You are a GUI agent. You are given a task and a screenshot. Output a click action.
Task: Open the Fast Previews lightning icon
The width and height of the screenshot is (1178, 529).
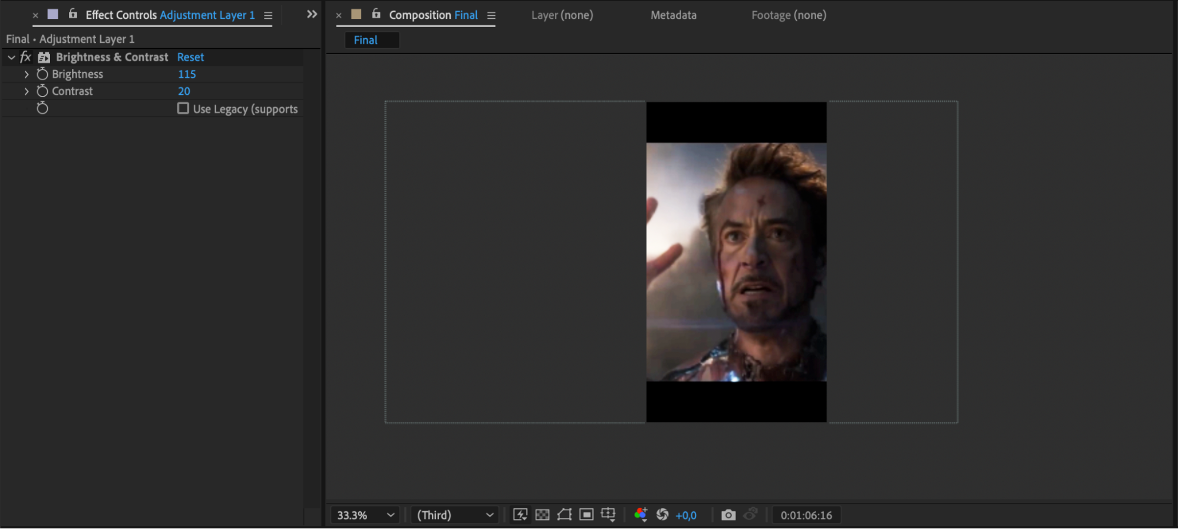pyautogui.click(x=520, y=515)
